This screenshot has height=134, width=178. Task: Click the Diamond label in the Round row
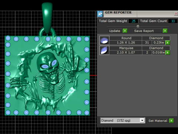click(x=156, y=38)
